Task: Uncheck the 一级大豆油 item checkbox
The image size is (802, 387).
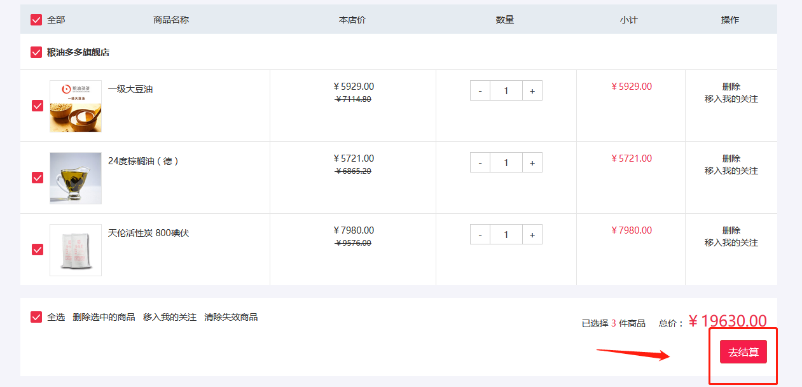Action: (x=38, y=106)
